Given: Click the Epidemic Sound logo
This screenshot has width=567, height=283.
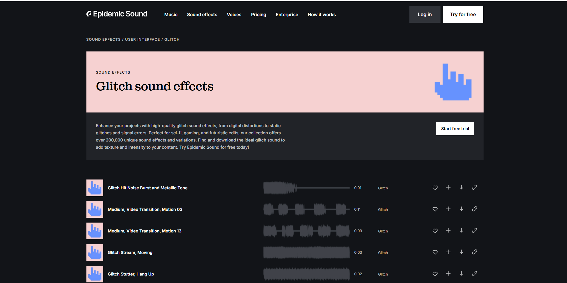Looking at the screenshot, I should (117, 14).
